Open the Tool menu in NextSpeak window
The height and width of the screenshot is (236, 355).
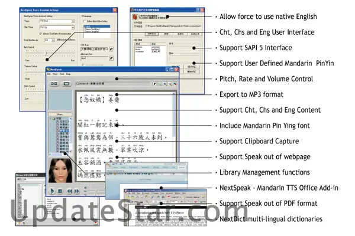click(62, 74)
